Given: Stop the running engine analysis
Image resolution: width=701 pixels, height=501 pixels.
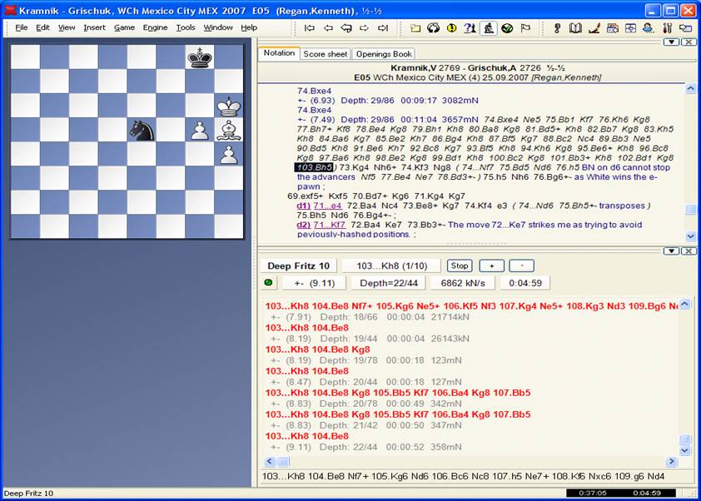Looking at the screenshot, I should click(460, 265).
